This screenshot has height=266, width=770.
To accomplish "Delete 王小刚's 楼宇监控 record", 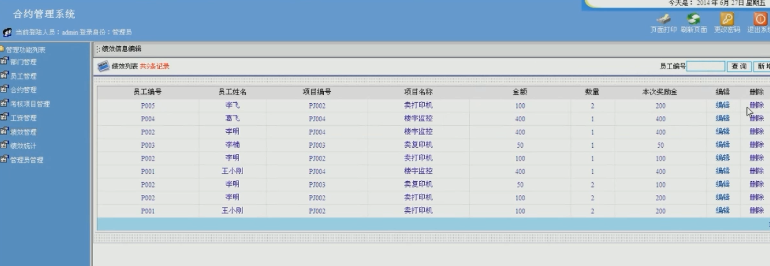I will click(757, 171).
